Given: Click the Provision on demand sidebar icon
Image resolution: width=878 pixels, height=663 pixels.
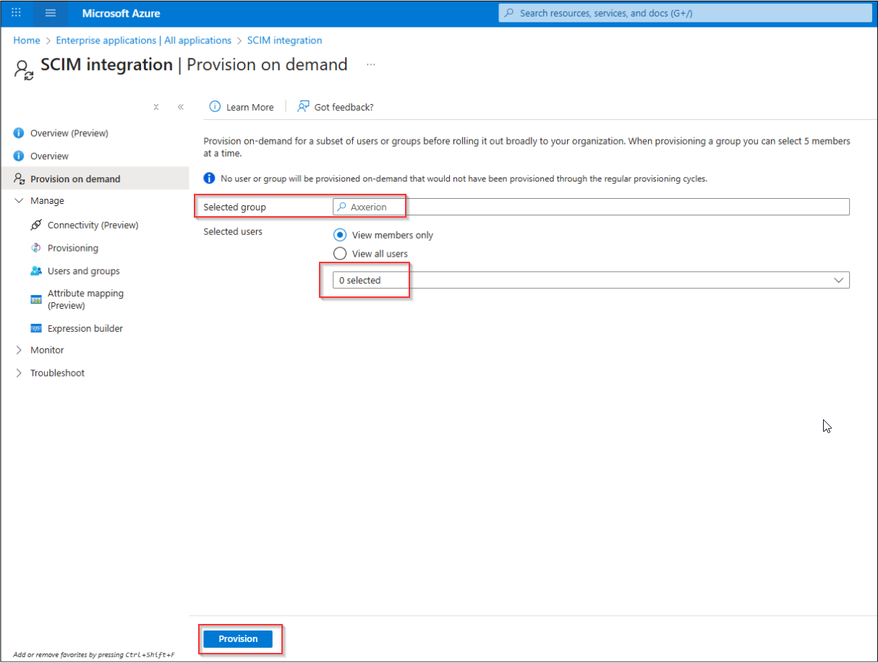Looking at the screenshot, I should tap(20, 179).
